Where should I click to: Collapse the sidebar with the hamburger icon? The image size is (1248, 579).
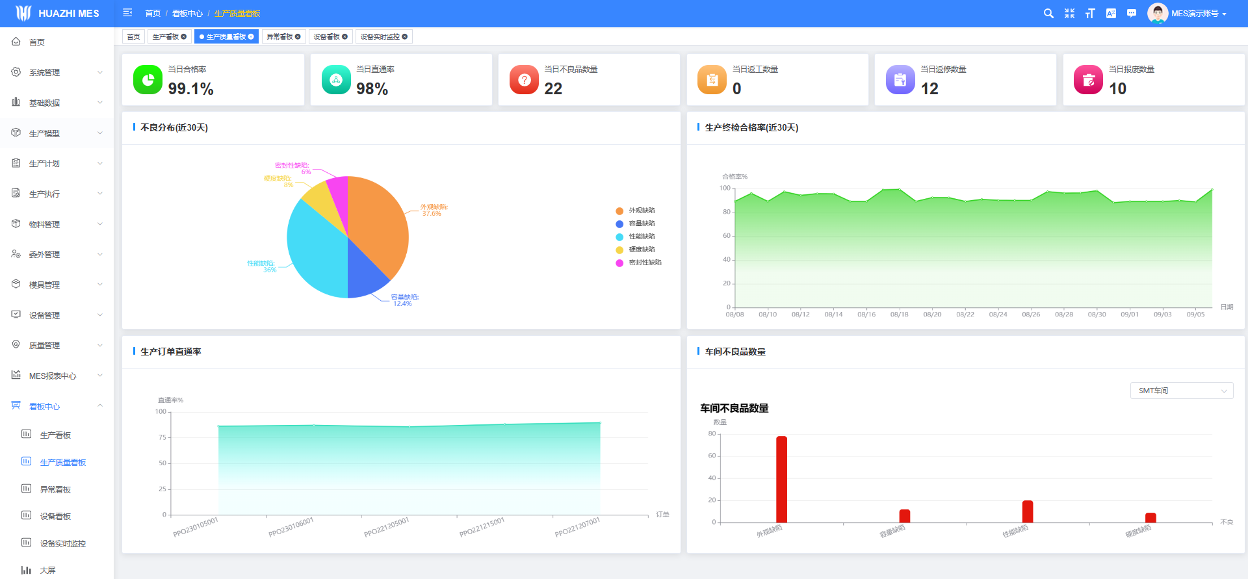click(x=127, y=13)
